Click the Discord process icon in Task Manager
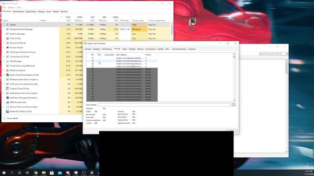This screenshot has width=314, height=176. point(7,43)
